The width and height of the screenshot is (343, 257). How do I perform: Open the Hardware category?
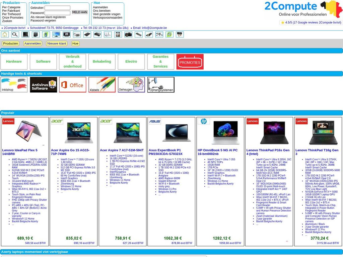click(x=14, y=62)
